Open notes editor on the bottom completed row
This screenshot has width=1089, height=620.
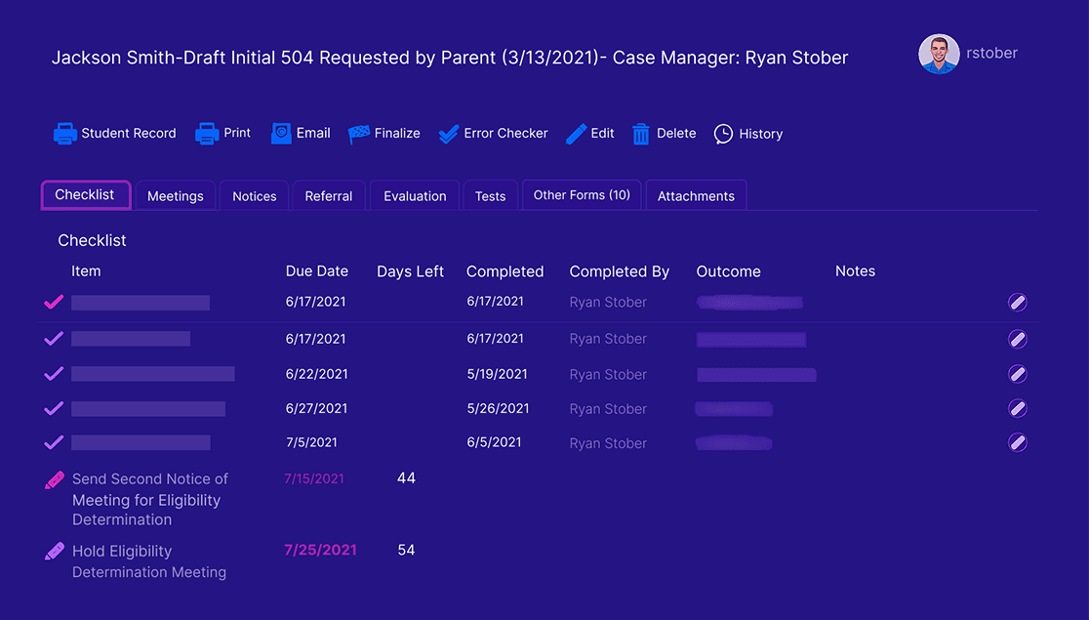[1018, 442]
